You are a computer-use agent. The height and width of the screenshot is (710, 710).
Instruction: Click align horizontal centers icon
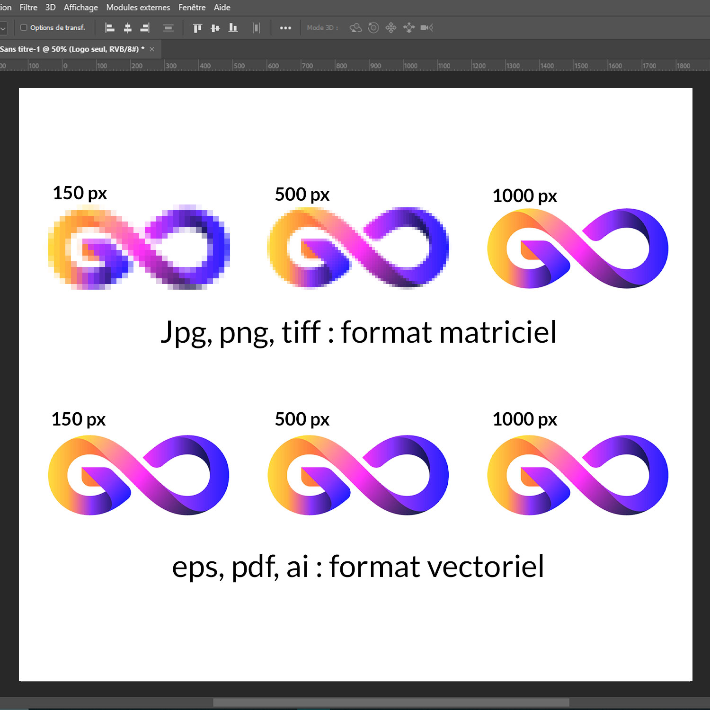(127, 28)
